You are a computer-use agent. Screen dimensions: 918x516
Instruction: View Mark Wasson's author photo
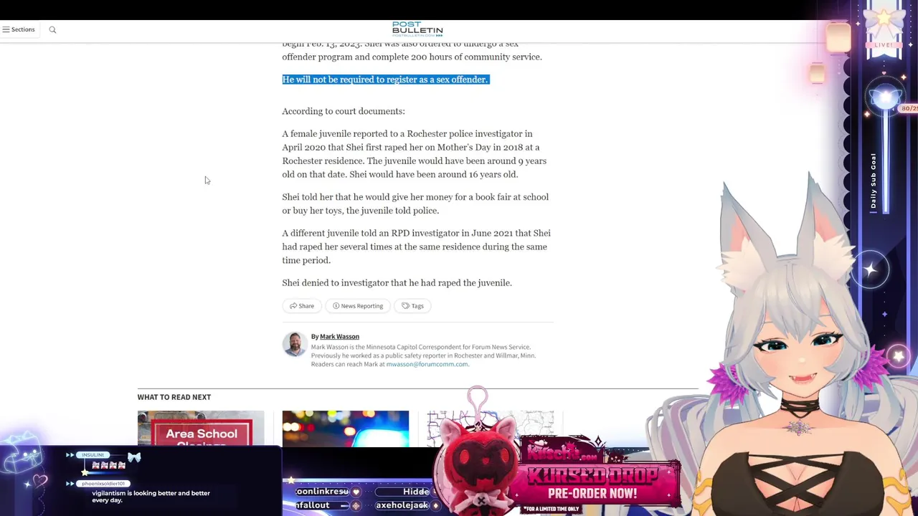click(294, 344)
